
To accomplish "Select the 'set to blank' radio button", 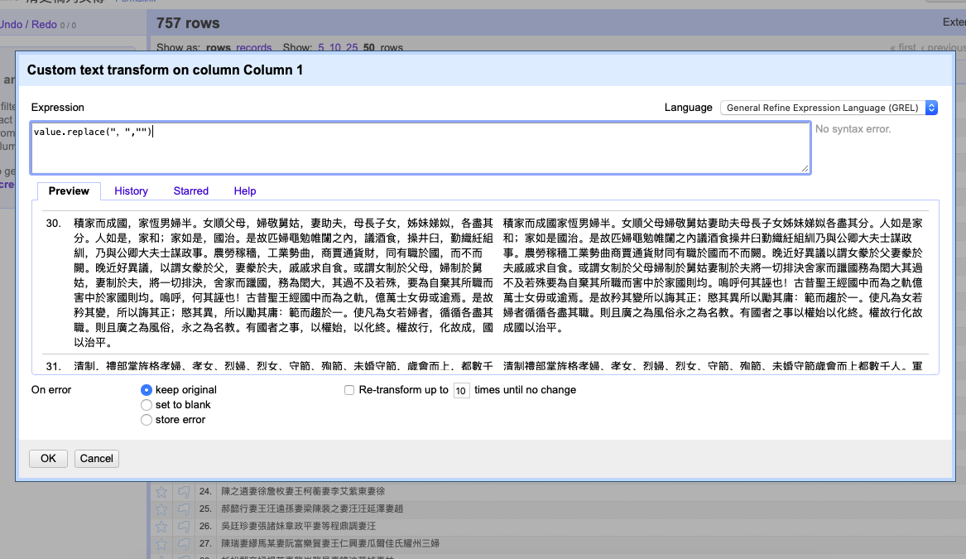I will click(x=147, y=405).
